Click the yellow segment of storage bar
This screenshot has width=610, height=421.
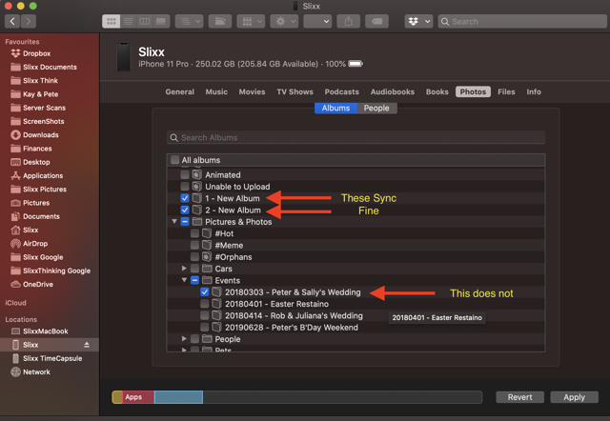click(117, 397)
